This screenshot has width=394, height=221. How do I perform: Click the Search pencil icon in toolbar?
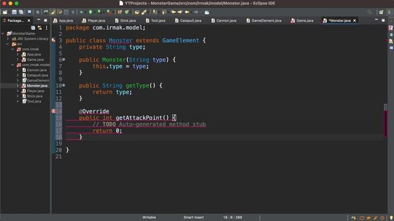(144, 12)
